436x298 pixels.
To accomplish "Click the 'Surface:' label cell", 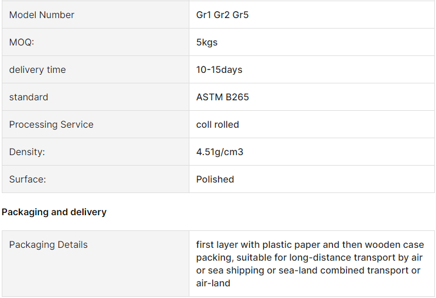I will [x=27, y=180].
